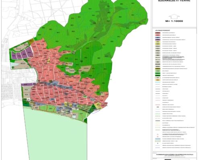Click the blue striped swatch near the legend bottom
199x160 pixels.
158,139
